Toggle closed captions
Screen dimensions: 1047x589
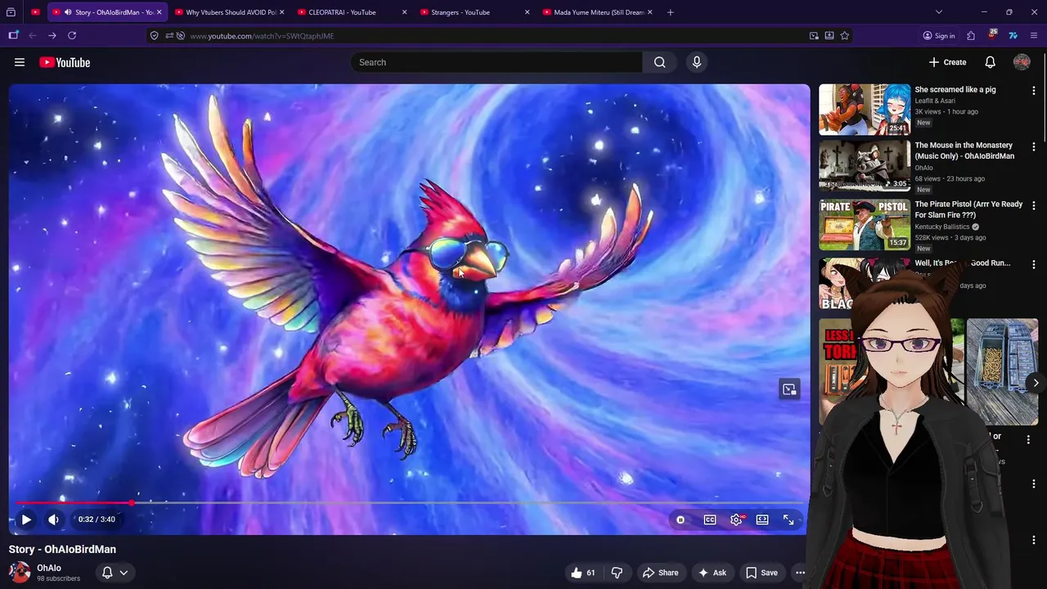coord(710,519)
